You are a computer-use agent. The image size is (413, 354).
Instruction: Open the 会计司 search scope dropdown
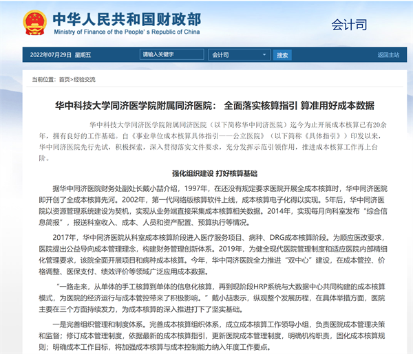[x=237, y=55]
